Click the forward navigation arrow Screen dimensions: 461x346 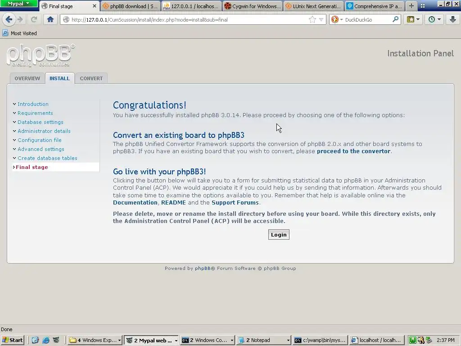pyautogui.click(x=20, y=20)
